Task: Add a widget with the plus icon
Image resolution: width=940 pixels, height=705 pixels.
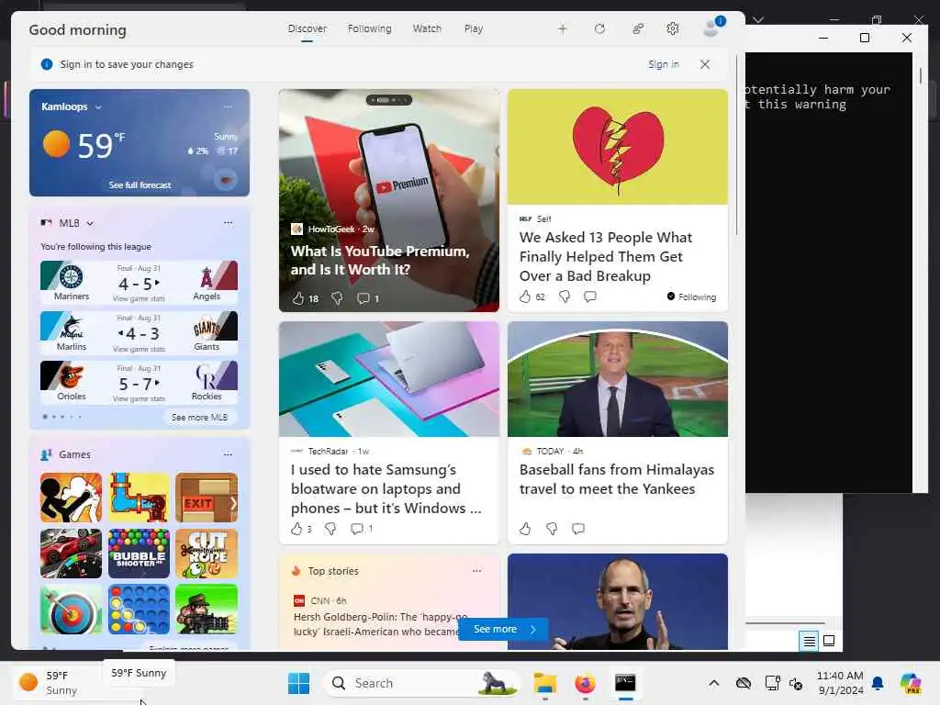Action: (x=563, y=28)
